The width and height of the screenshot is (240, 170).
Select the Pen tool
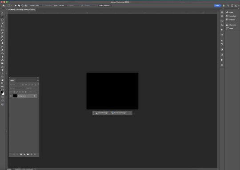click(2, 67)
